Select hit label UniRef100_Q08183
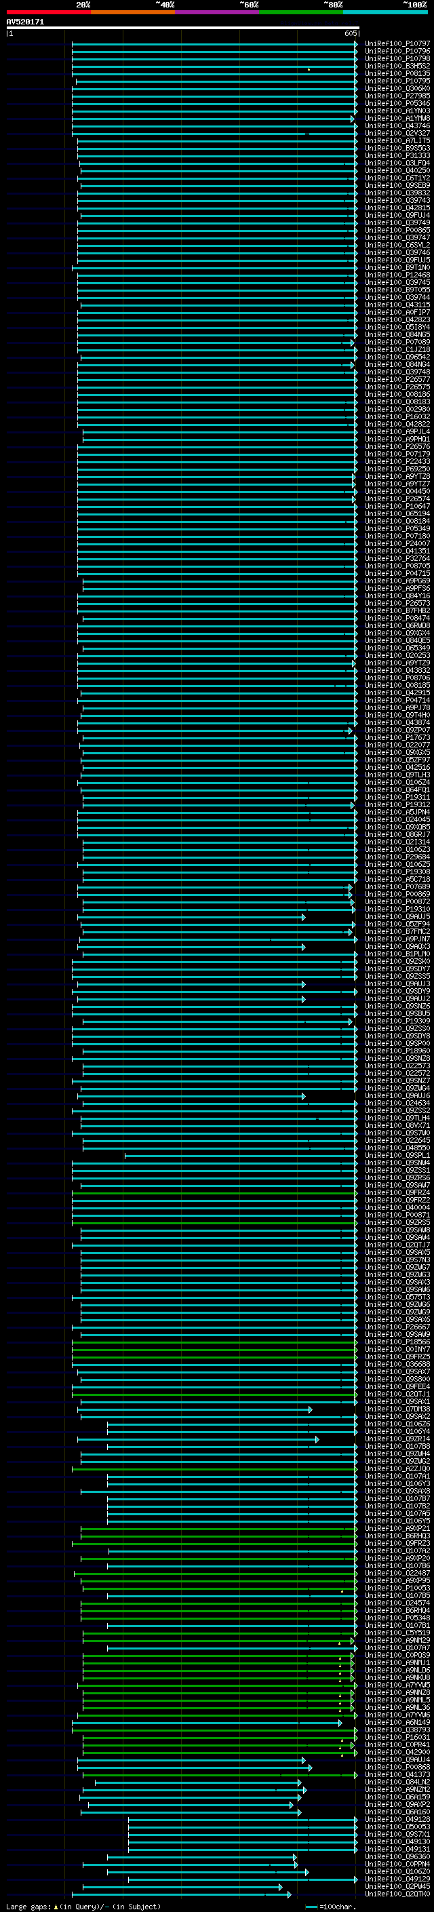 point(397,402)
